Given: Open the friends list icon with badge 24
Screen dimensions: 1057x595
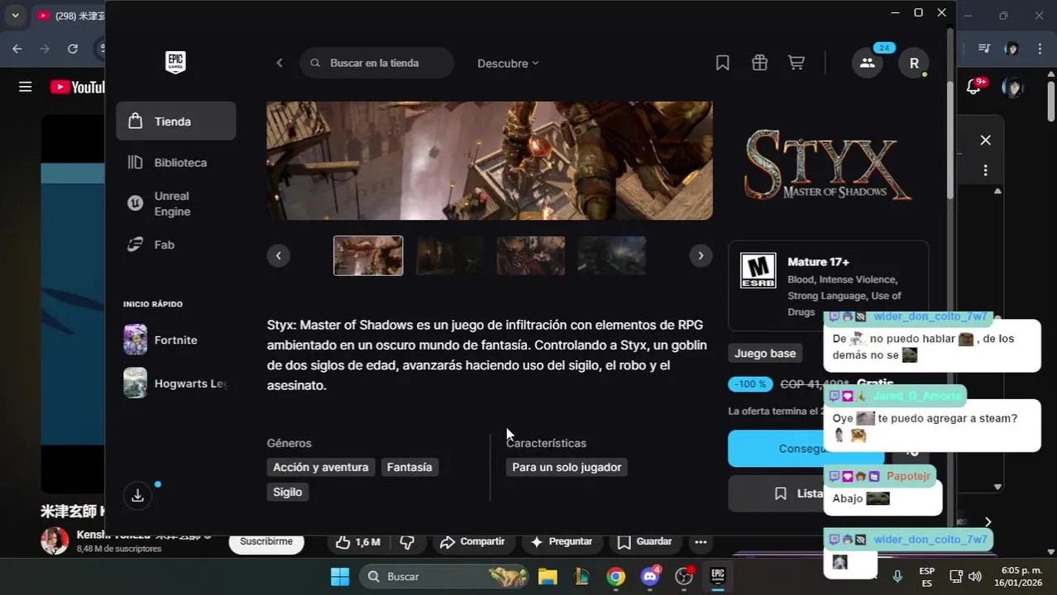Looking at the screenshot, I should [x=867, y=63].
